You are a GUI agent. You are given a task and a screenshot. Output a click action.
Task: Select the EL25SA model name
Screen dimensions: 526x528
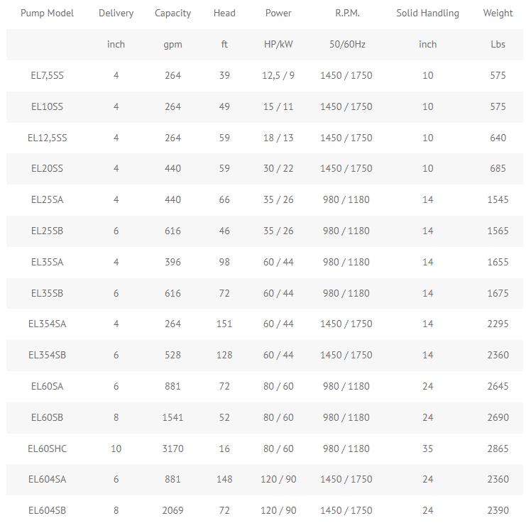[47, 199]
